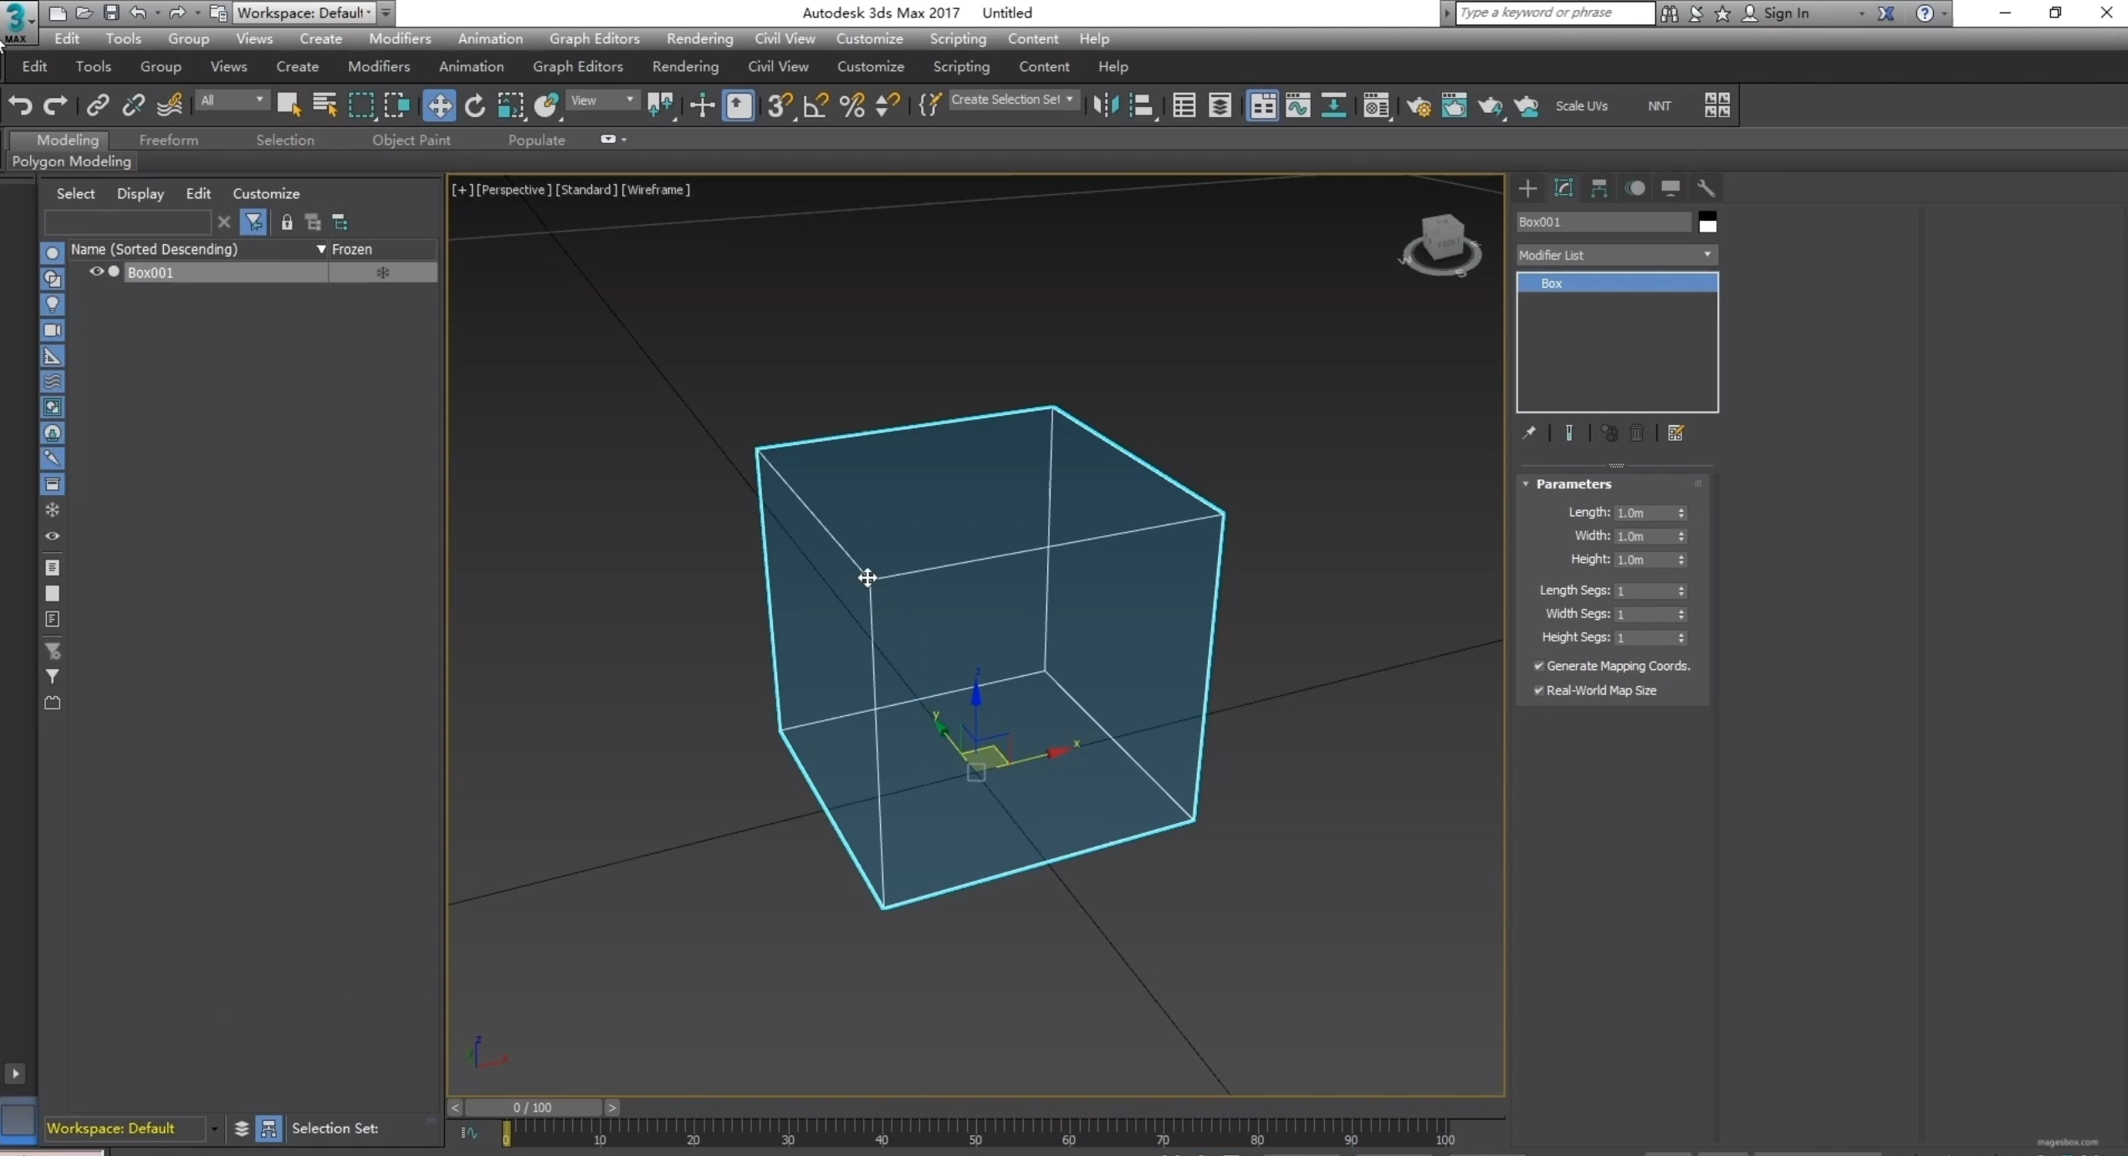This screenshot has width=2128, height=1156.
Task: Click the Sign In link
Action: [1786, 13]
